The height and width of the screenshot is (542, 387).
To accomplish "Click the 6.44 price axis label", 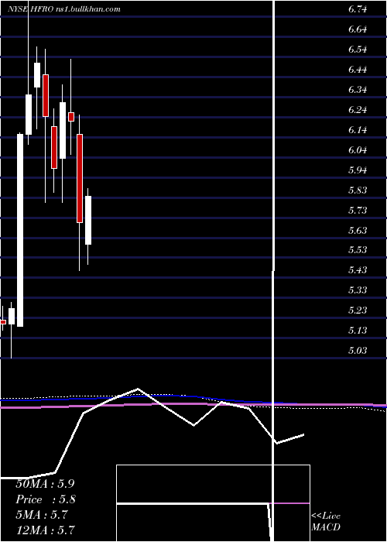I will (357, 70).
